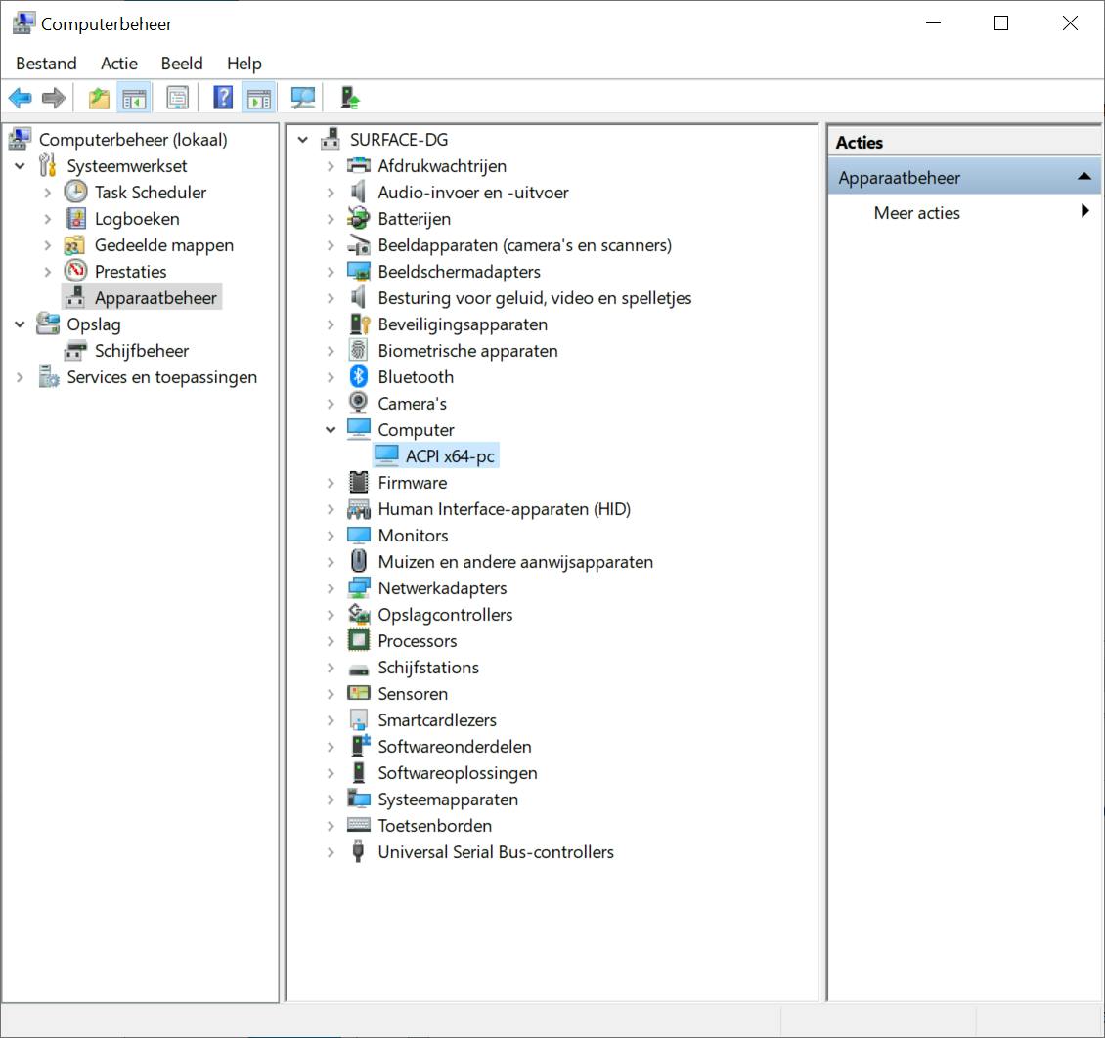Select Universal Serial Bus-controllers entry
Viewport: 1105px width, 1038px height.
pyautogui.click(x=496, y=852)
